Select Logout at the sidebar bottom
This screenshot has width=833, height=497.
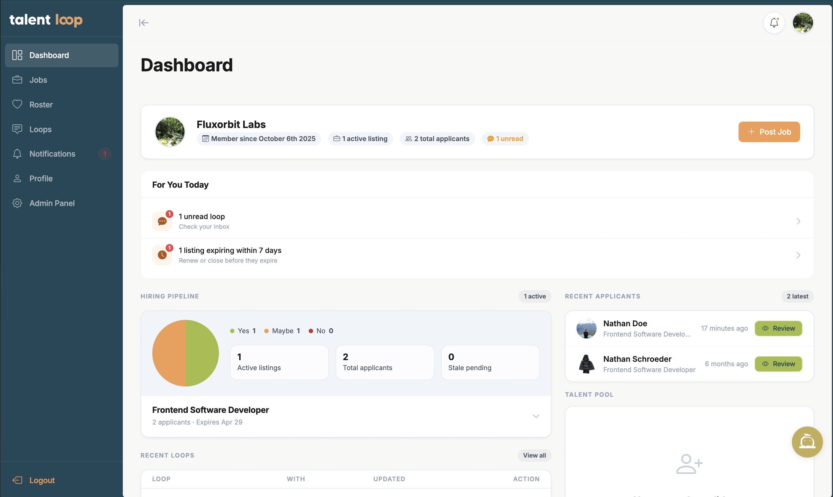tap(42, 480)
